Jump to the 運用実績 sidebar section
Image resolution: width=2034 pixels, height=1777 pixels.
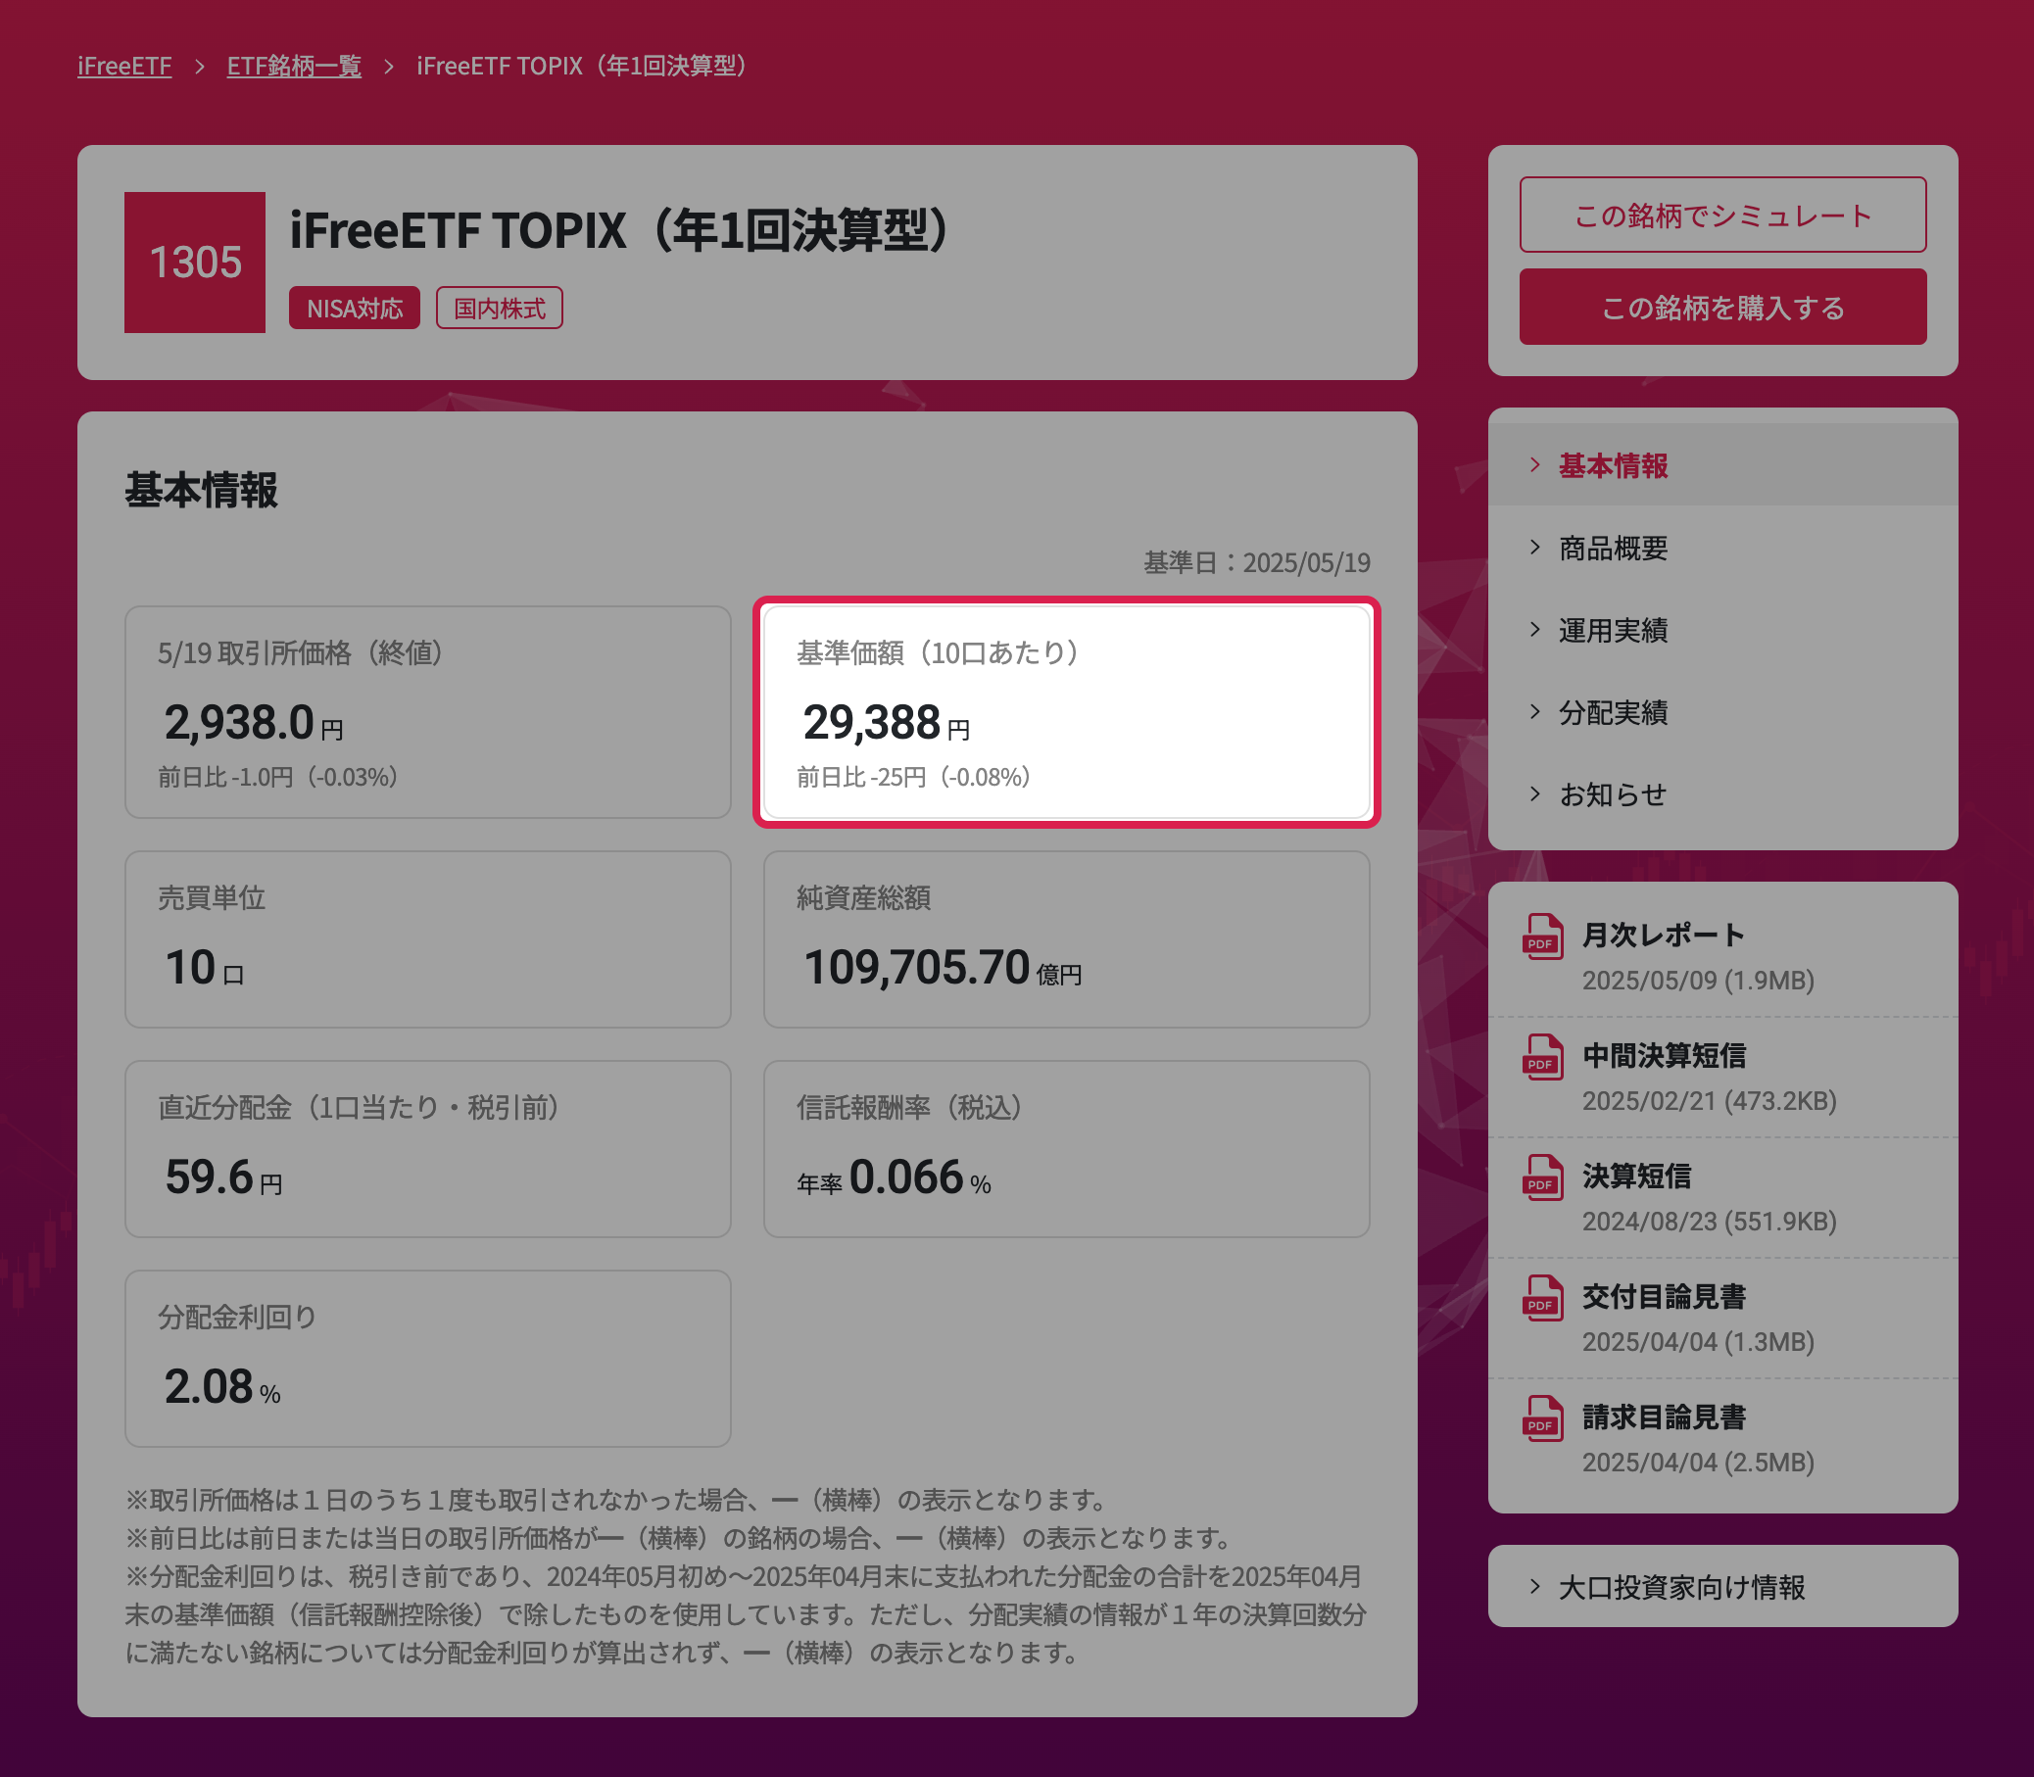click(x=1722, y=630)
